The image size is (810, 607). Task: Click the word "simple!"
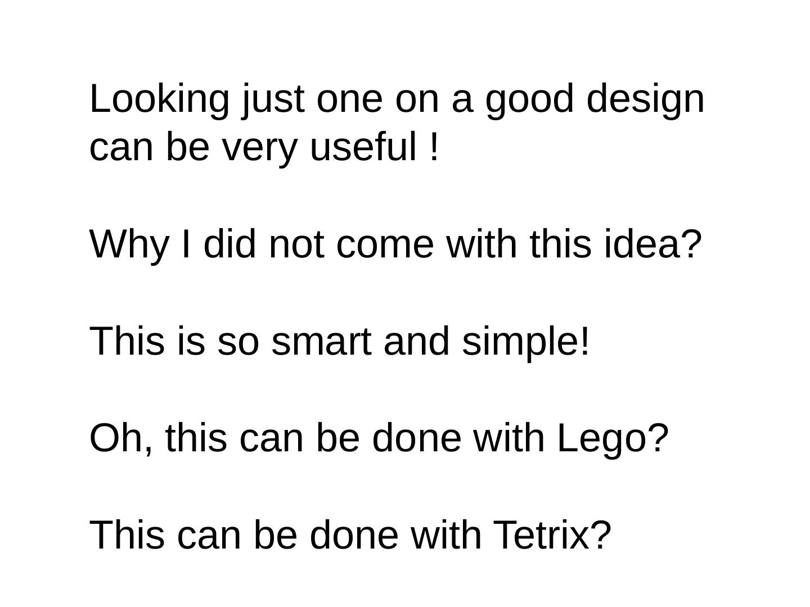[525, 341]
